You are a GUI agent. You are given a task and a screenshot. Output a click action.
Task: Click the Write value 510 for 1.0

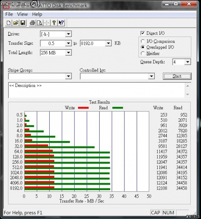[164, 120]
